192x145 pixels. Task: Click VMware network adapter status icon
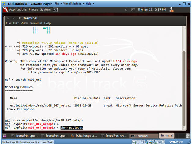pyautogui.click(x=146, y=142)
